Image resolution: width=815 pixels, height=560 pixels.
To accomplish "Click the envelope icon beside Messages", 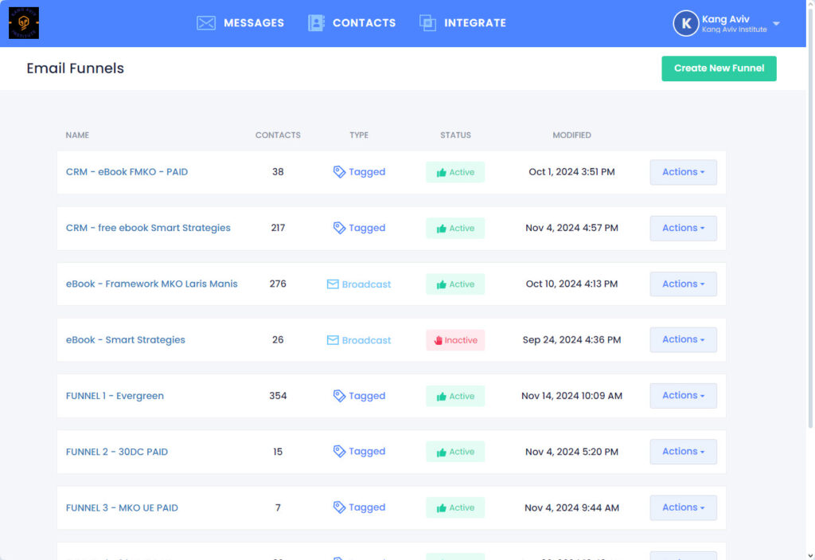I will (206, 23).
